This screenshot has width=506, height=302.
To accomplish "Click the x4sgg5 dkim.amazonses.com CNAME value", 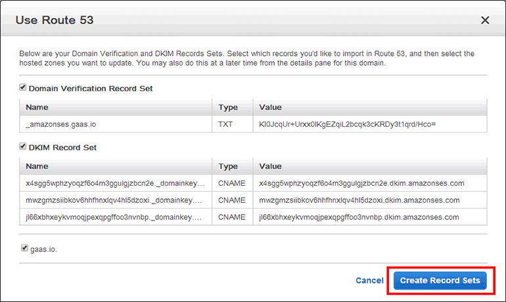I will point(361,184).
